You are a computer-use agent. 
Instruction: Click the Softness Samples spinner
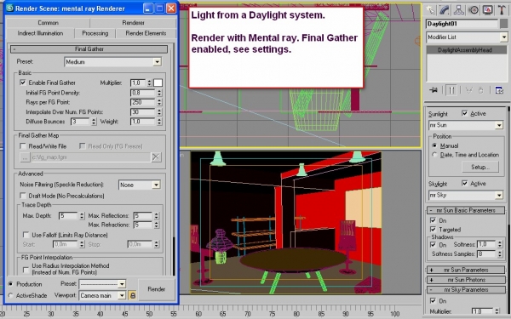click(500, 253)
